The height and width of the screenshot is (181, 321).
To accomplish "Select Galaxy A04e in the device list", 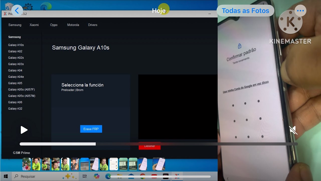I will (16, 77).
